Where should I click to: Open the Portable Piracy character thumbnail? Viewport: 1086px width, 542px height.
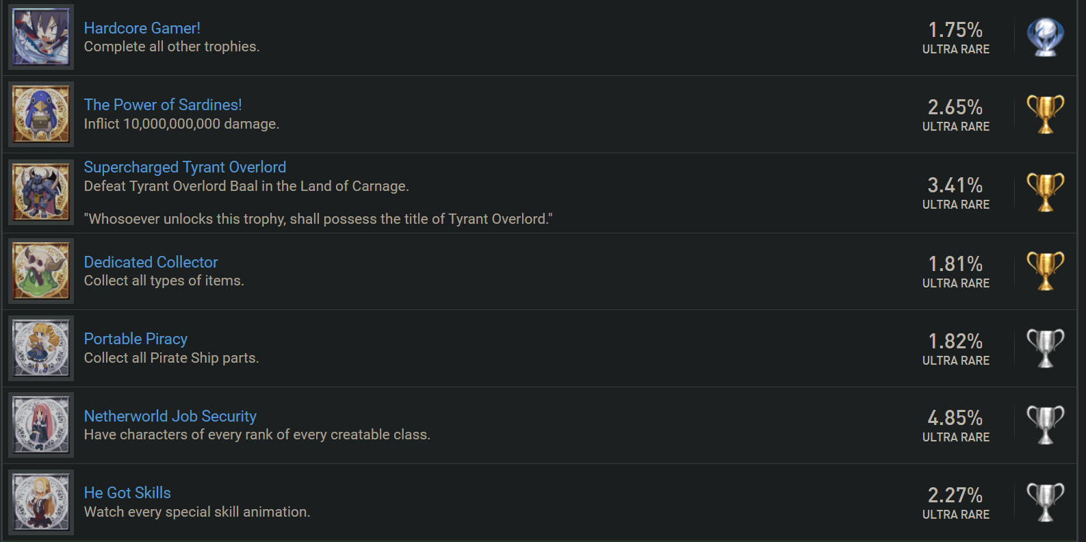coord(41,348)
